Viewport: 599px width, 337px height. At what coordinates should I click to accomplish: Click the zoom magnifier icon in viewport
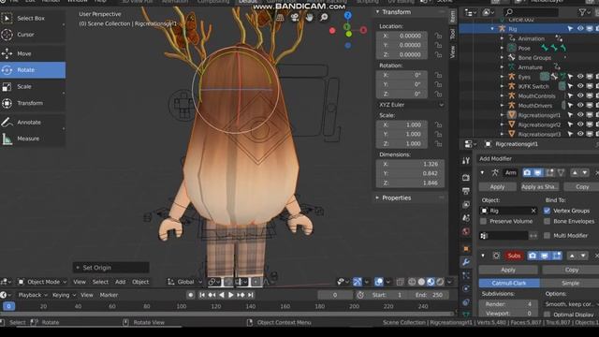[324, 18]
